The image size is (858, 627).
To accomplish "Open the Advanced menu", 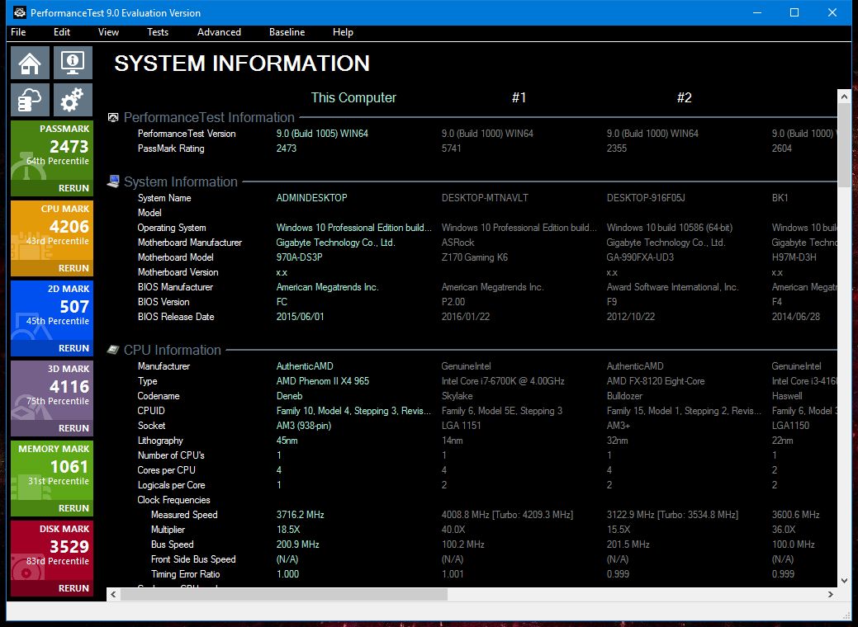I will pyautogui.click(x=219, y=32).
